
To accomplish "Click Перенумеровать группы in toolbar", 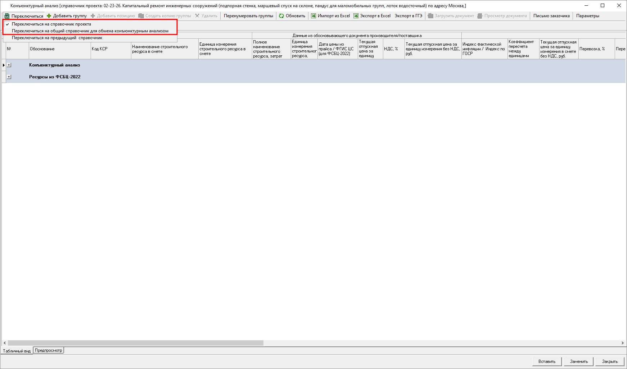I will (x=248, y=16).
